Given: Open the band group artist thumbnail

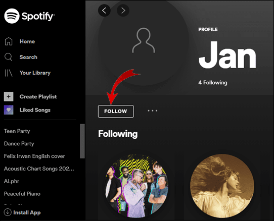Looking at the screenshot, I should tap(136, 186).
